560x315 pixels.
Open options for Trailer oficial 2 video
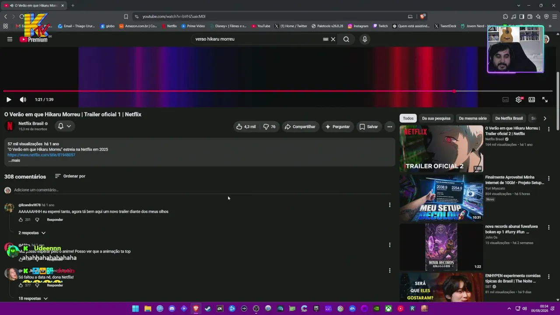549,129
